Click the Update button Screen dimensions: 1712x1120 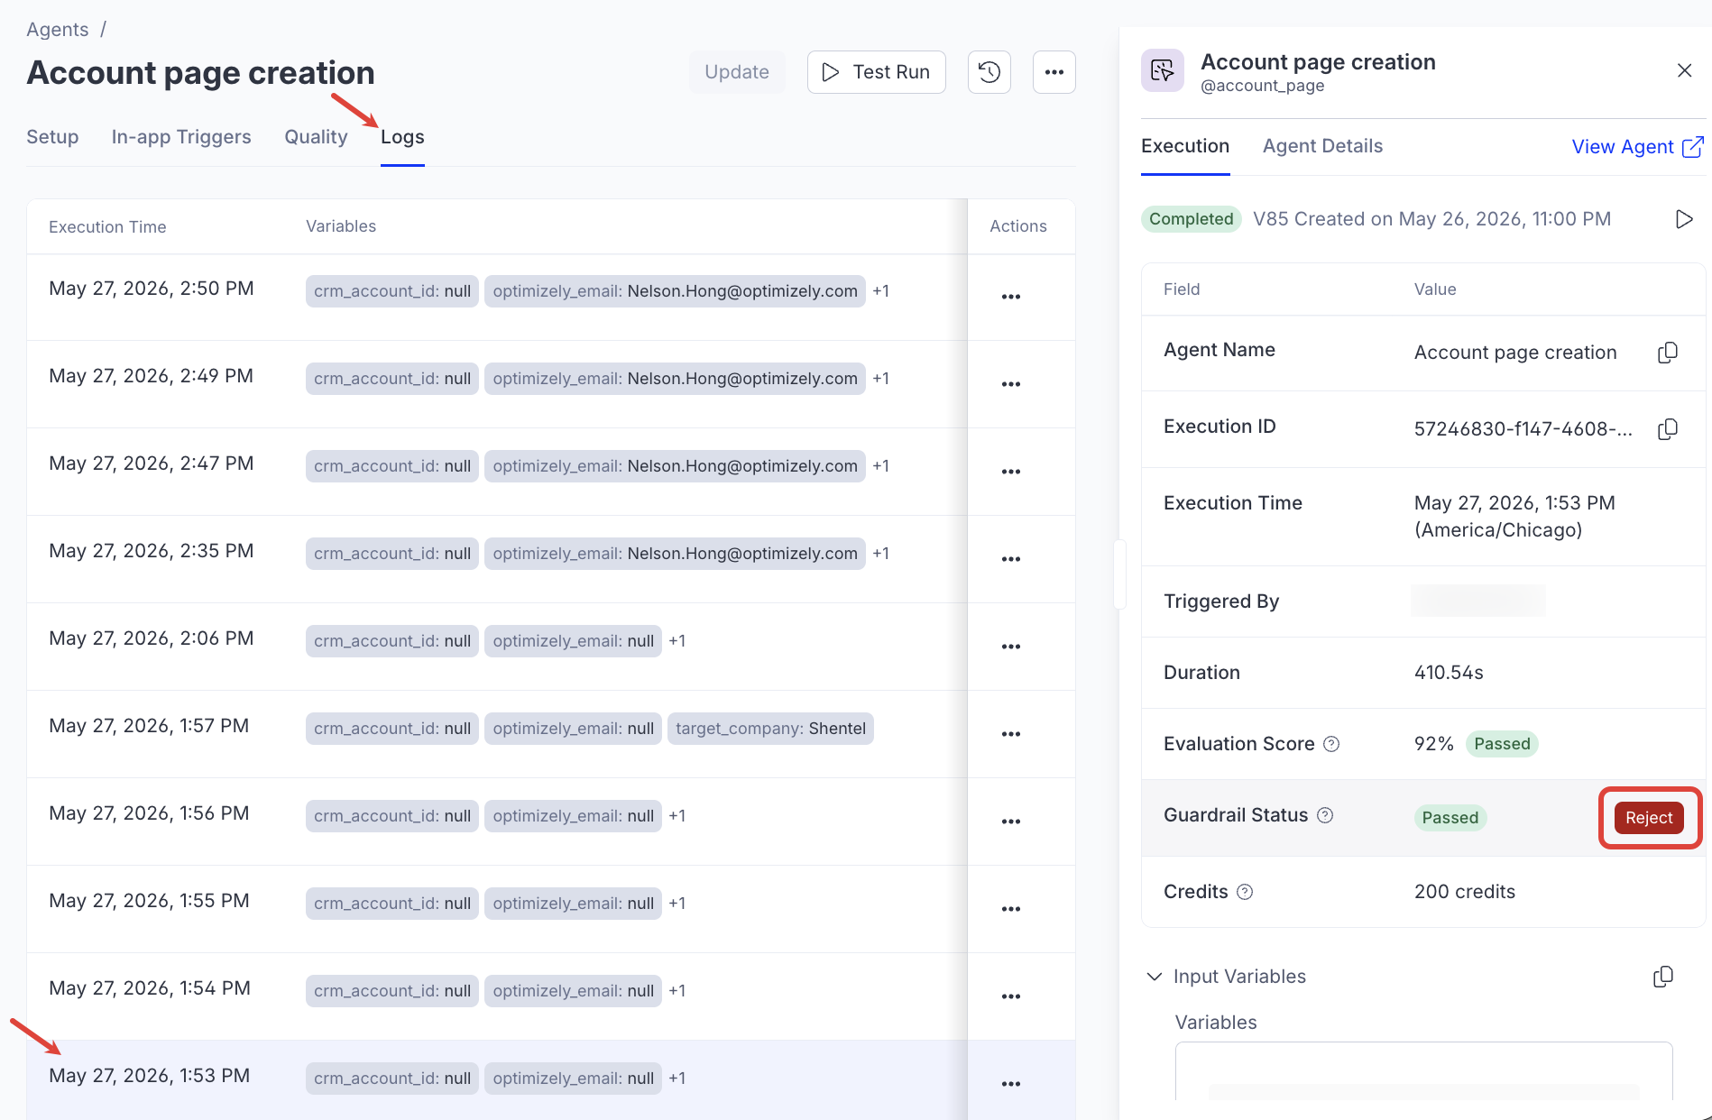coord(737,72)
